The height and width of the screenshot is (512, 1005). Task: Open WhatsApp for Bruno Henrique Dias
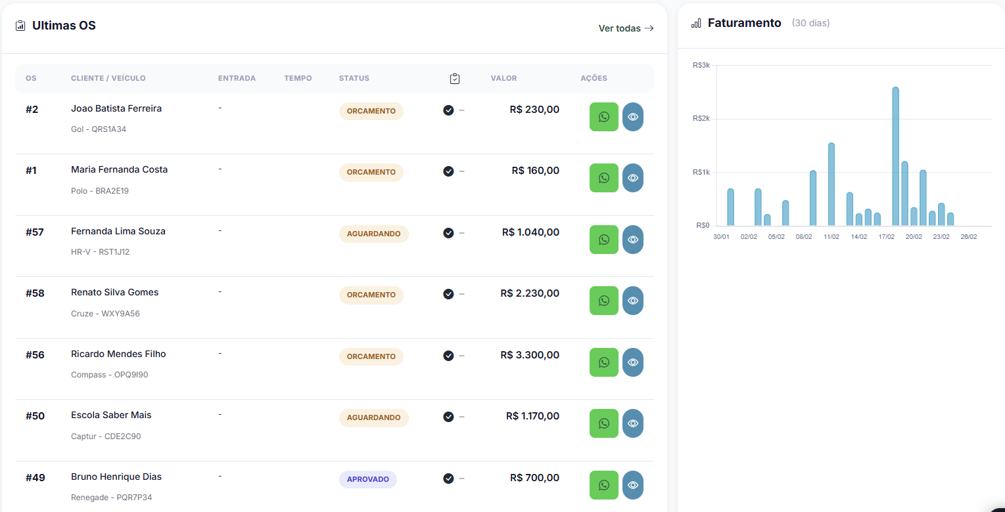coord(603,485)
